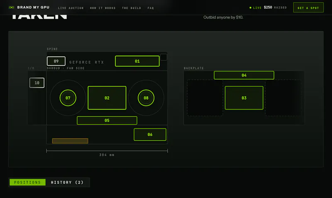Click the $250 raised live indicator

click(268, 7)
